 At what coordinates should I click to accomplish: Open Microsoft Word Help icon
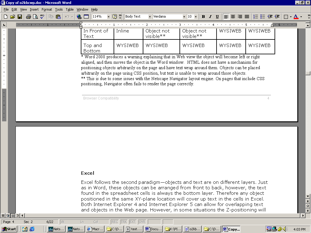pos(114,17)
